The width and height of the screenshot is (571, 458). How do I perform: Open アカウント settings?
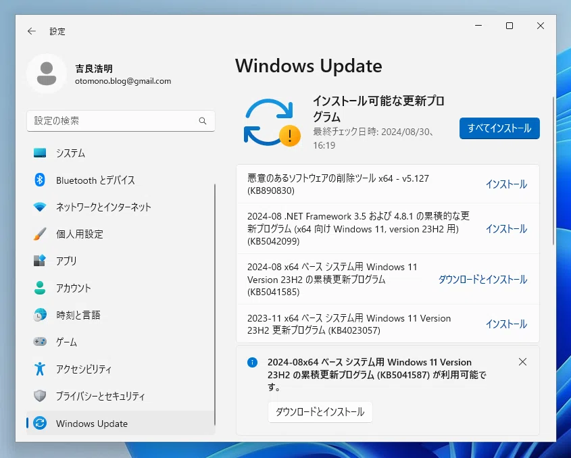click(120, 288)
